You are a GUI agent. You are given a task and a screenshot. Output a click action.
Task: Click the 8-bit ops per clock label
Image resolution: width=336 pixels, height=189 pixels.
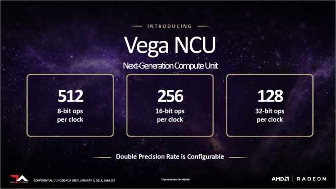coord(70,115)
